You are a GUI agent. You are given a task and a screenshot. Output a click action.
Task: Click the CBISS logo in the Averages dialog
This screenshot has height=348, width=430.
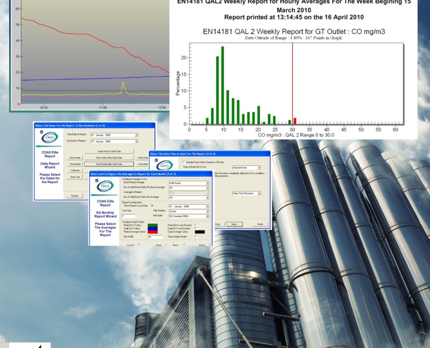point(105,186)
